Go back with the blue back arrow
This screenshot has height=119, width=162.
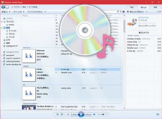click(3, 7)
